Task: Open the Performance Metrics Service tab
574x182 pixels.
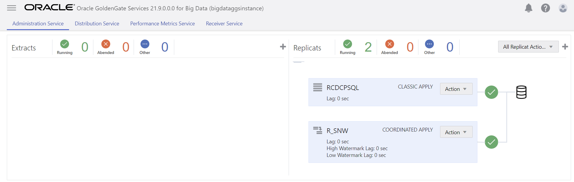Action: point(162,24)
